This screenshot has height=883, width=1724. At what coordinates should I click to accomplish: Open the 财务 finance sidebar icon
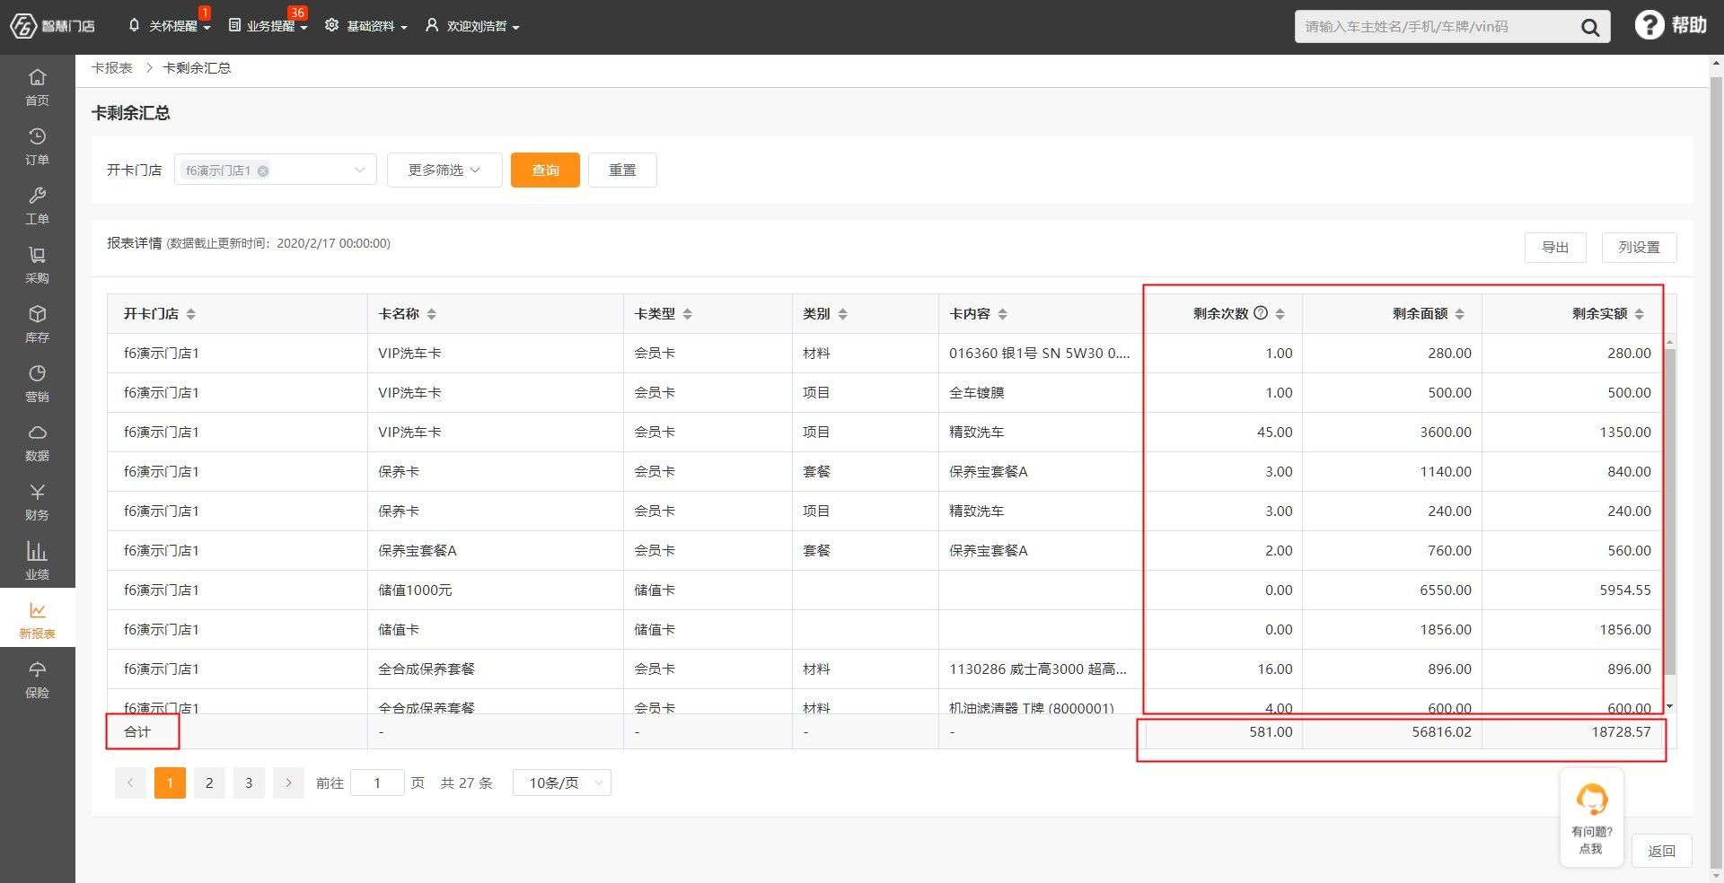coord(37,501)
